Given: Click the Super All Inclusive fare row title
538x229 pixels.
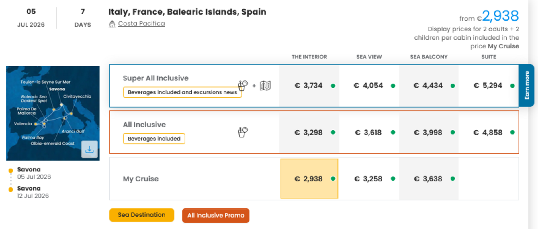Looking at the screenshot, I should (x=156, y=78).
